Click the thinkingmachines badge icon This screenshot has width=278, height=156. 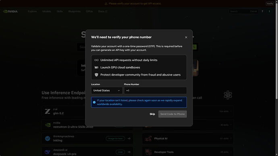point(48,138)
